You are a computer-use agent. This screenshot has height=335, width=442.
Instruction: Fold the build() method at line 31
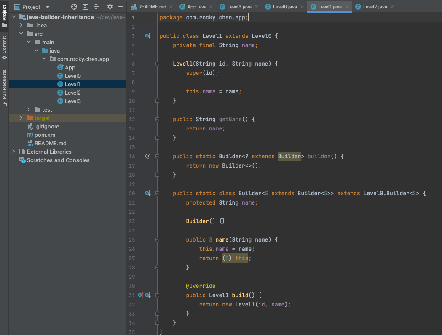(x=157, y=295)
